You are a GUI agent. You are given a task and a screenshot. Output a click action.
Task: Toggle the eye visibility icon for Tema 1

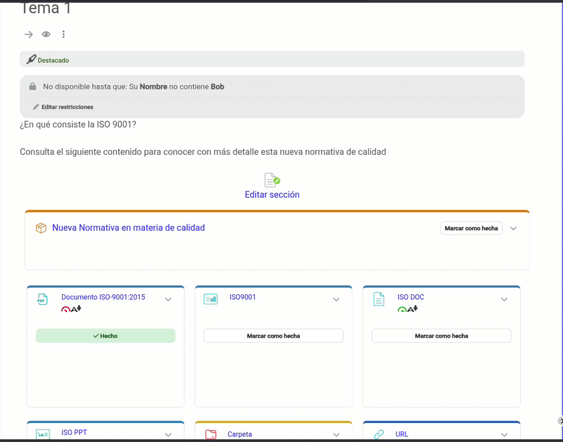tap(46, 34)
